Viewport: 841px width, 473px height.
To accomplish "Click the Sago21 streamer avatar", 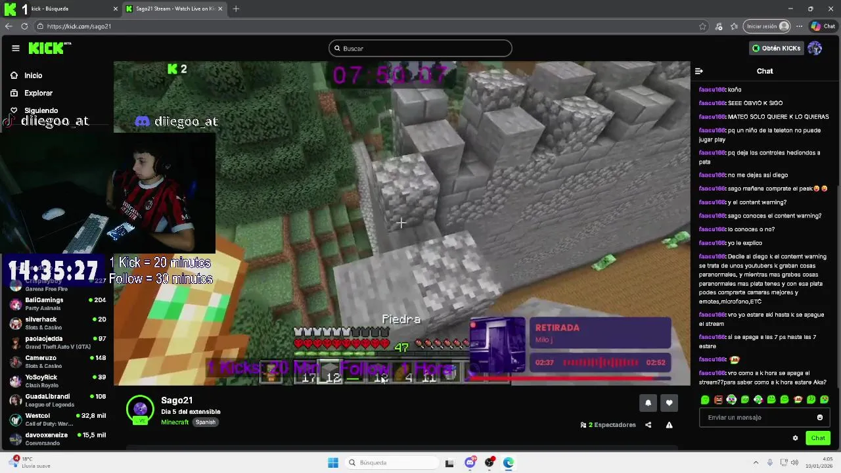I will (x=140, y=409).
